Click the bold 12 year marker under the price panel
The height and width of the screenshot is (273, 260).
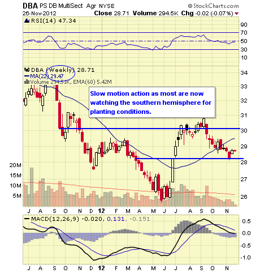[x=101, y=211]
